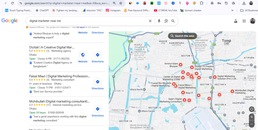
Task: Open the Chrome profile avatar in toolbar
Action: tap(251, 3)
